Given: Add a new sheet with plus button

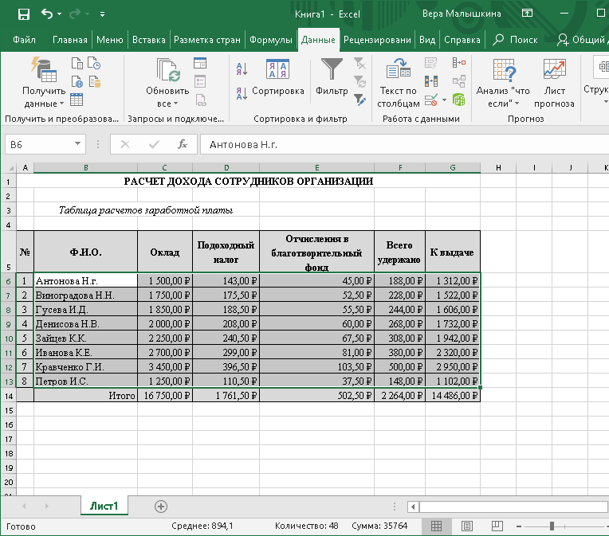Looking at the screenshot, I should pos(161,506).
